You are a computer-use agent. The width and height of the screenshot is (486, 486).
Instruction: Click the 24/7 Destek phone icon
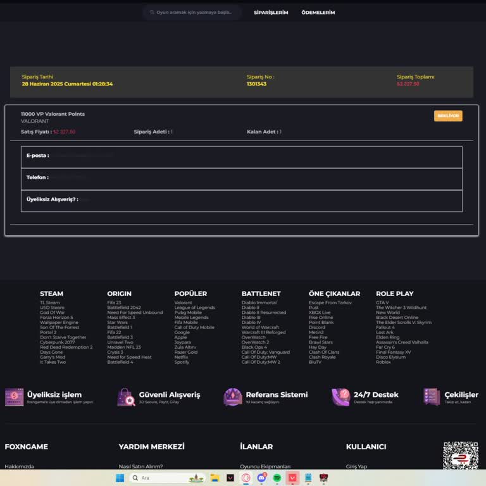tap(340, 397)
